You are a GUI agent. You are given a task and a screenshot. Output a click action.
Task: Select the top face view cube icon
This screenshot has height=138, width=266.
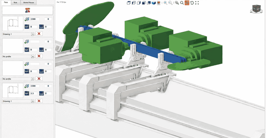click(x=129, y=3)
